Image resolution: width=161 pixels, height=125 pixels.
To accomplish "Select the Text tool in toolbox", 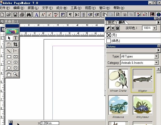I will [x=16, y=38].
